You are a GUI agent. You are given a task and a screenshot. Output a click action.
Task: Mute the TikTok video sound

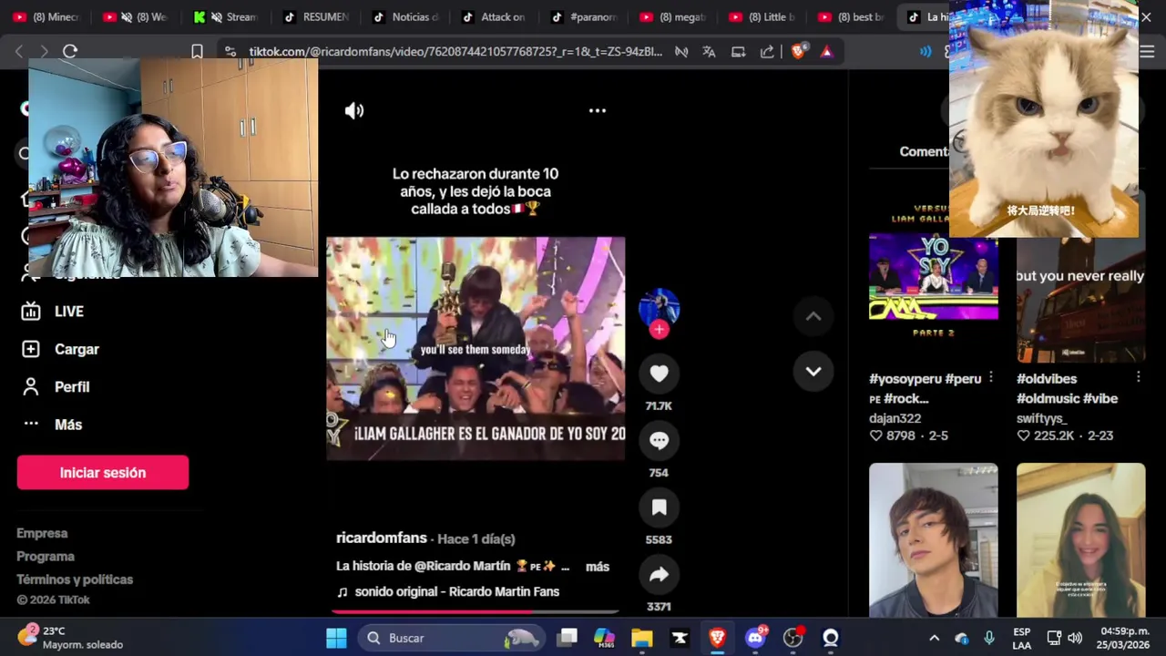point(354,110)
